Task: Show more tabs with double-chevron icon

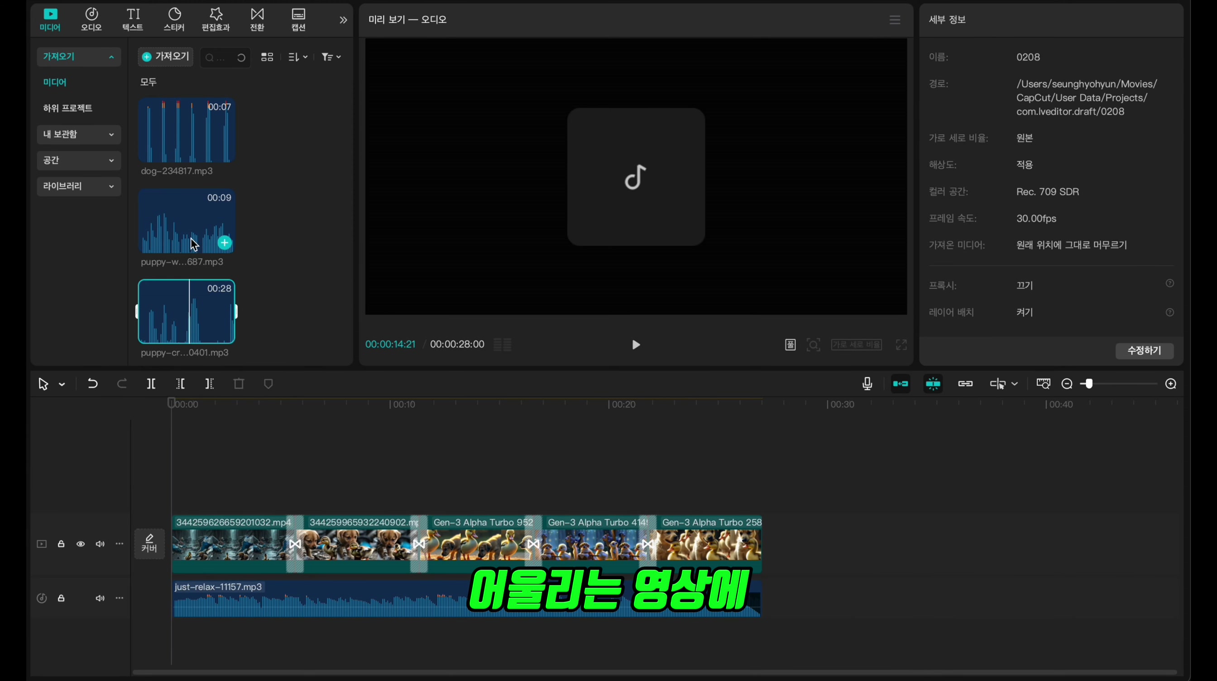Action: tap(344, 20)
